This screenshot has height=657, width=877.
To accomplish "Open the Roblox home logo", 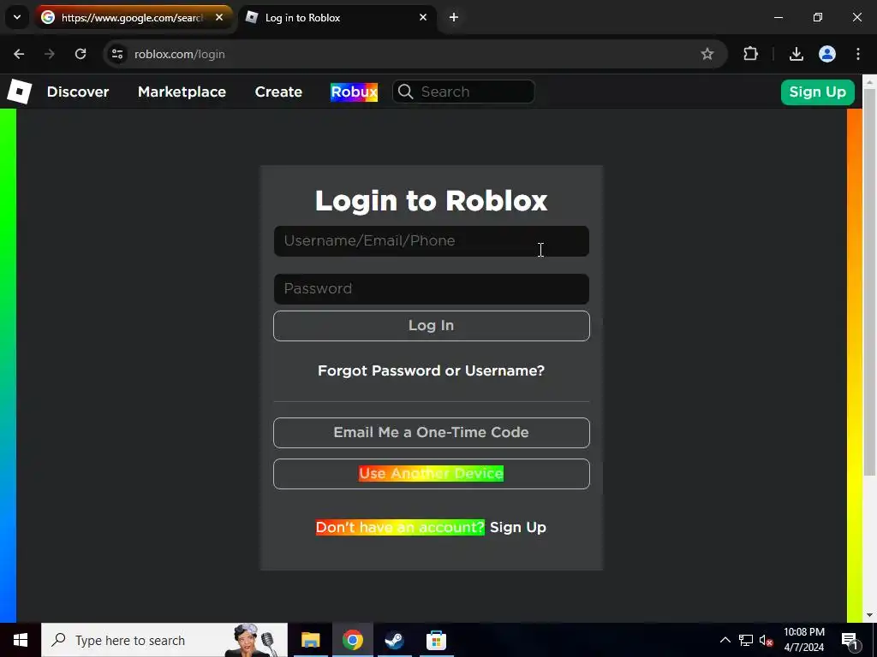I will click(19, 92).
